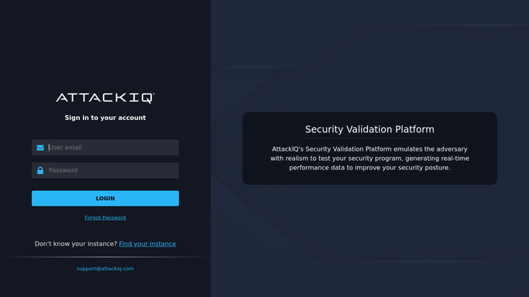Click the Don't know your instance? text

coord(76,244)
